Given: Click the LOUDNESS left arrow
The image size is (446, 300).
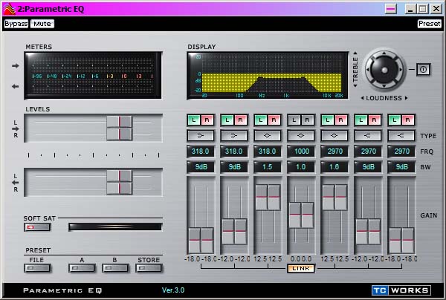Looking at the screenshot, I should point(362,98).
